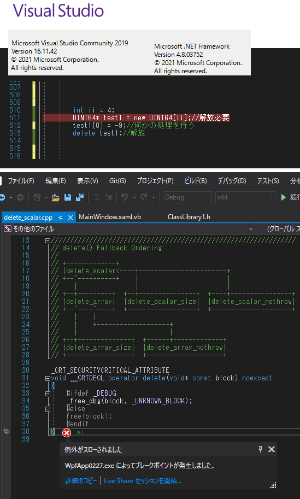Click the free(block) line 36 text
300x499 pixels.
coord(89,416)
